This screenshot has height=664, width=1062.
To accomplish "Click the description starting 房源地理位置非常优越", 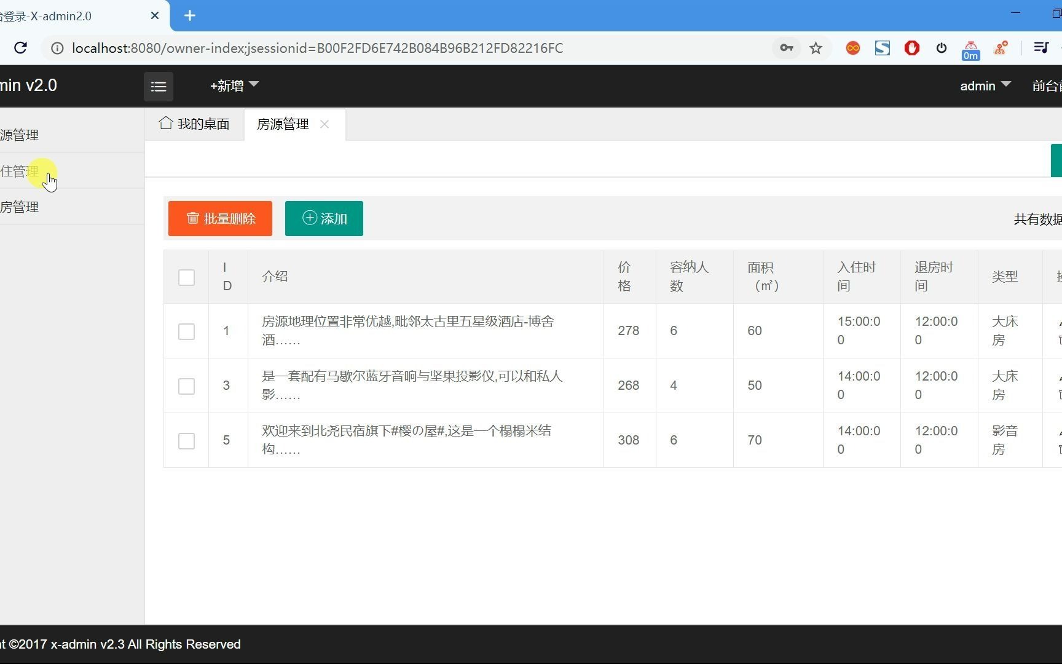I will (x=407, y=331).
